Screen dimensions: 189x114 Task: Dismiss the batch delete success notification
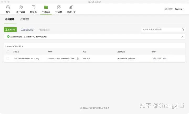182,36
